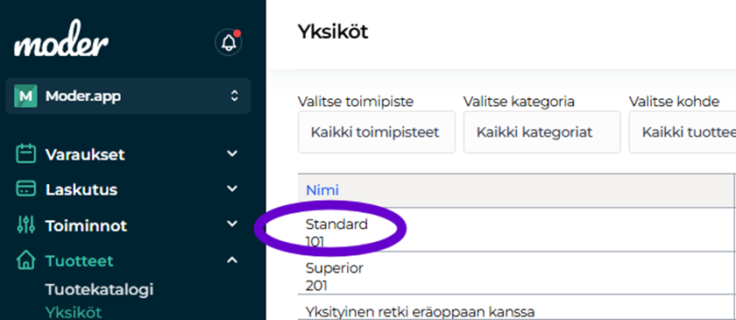Click the Tuotteet house icon
Image resolution: width=736 pixels, height=320 pixels.
point(25,260)
